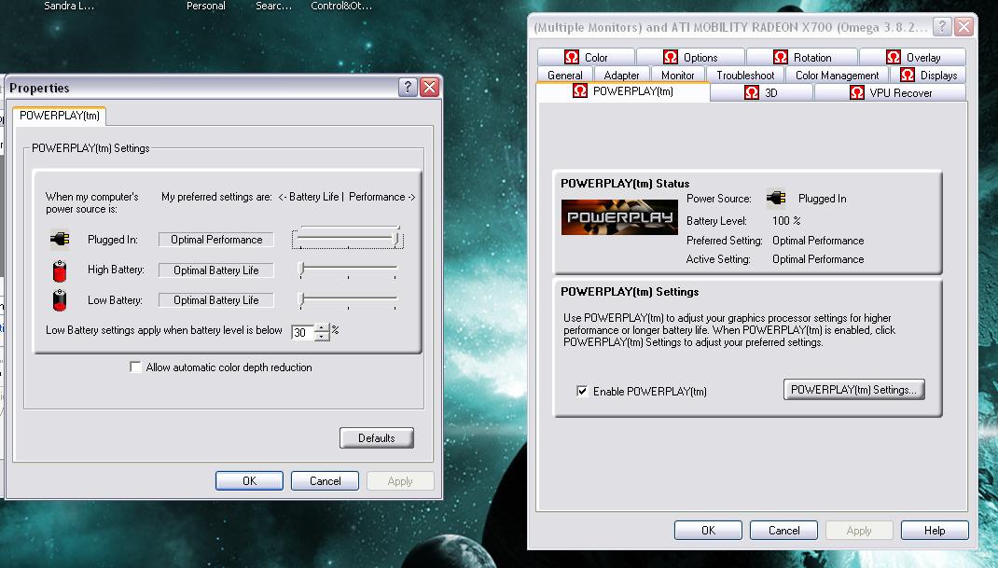Click Help in the ATI Radeon window

[x=935, y=531]
